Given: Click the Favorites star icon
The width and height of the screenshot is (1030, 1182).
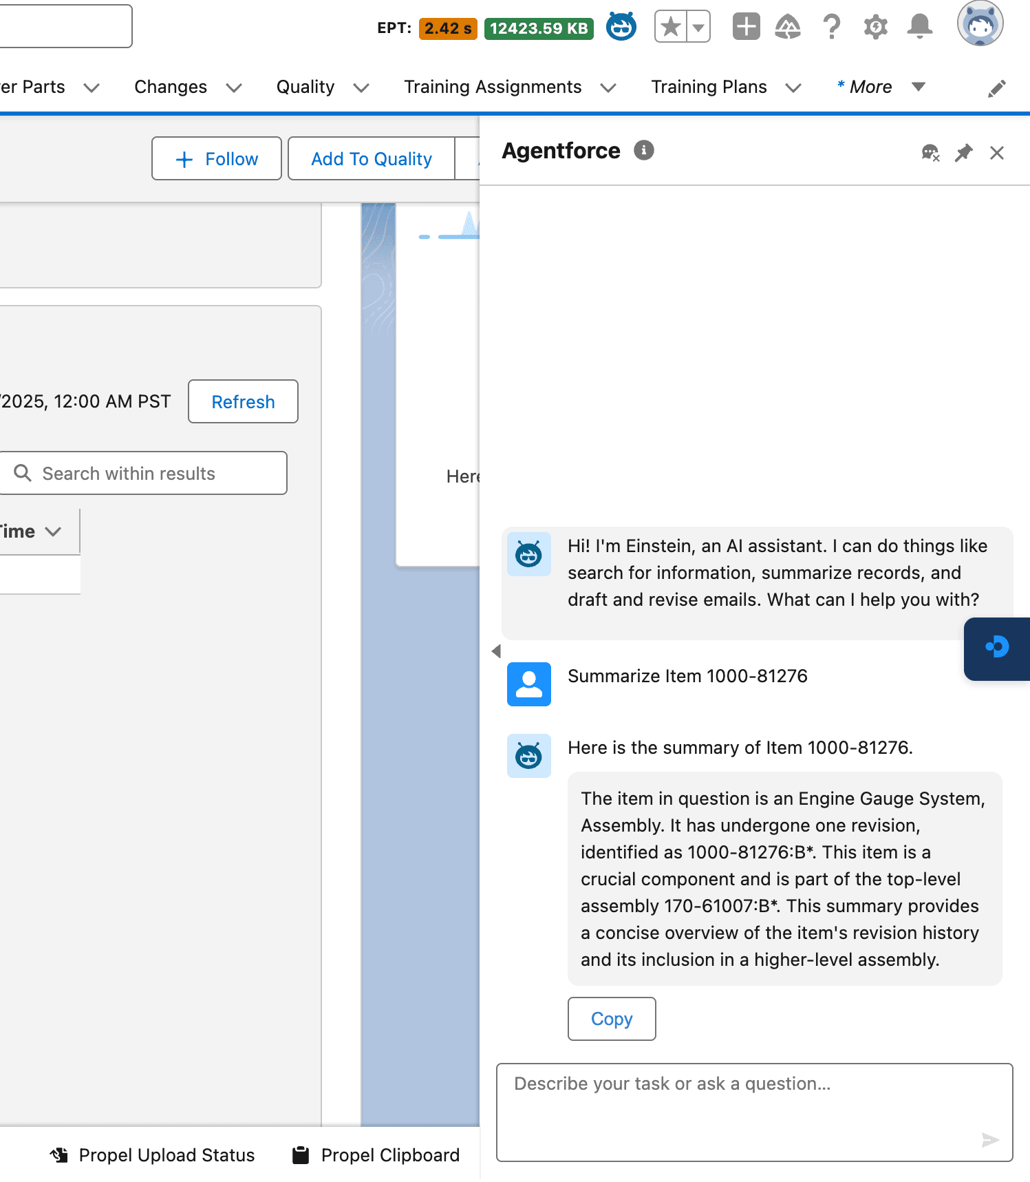Looking at the screenshot, I should coord(670,28).
